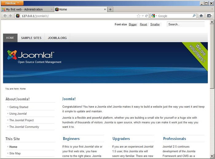The image size is (215, 159).
Task: Open the list all tabs dropdown
Action: [212, 9]
